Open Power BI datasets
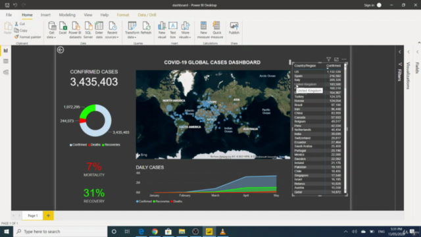Screen dimensions: 421x237 tap(75, 30)
